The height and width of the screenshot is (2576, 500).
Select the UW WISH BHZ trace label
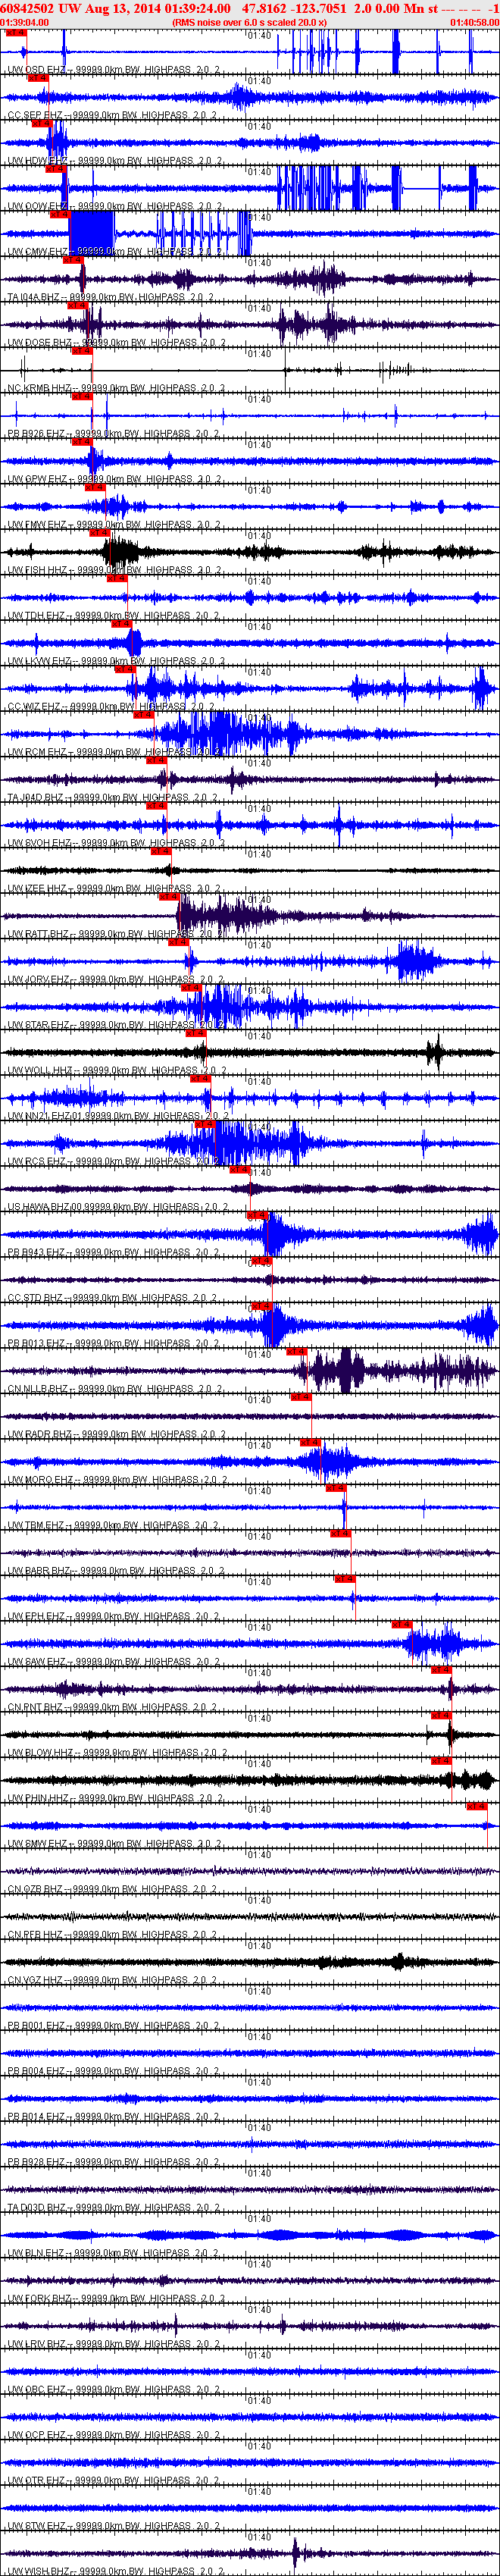(x=115, y=2571)
